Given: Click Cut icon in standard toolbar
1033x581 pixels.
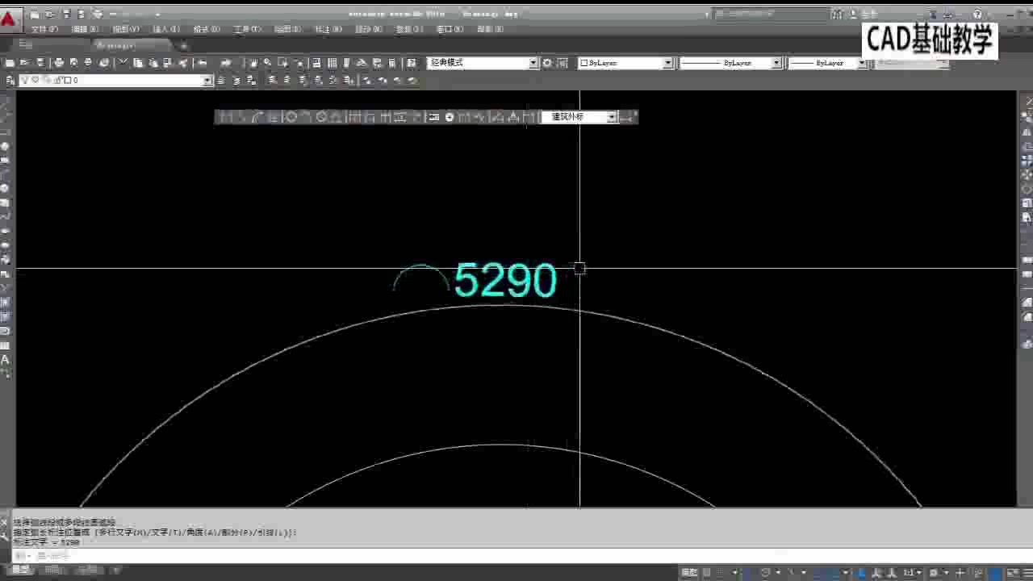Looking at the screenshot, I should tap(123, 63).
